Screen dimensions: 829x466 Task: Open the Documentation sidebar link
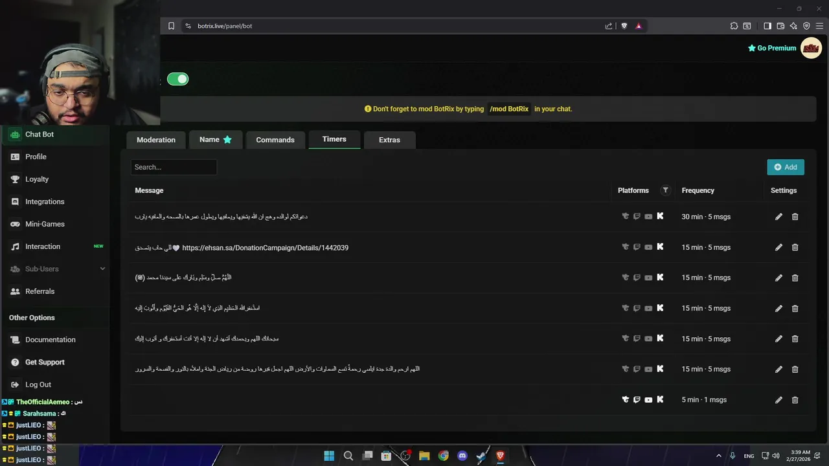pos(51,340)
